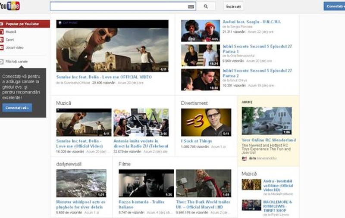Play the I Suck at Things thumbnail
Viewport: 345px width, 218px height.
206,122
